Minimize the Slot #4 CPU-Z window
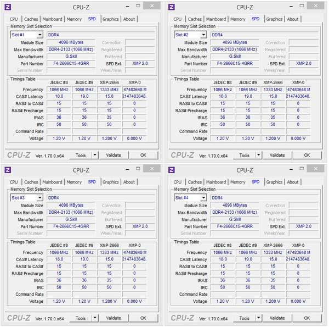Screen dimensions: 329x327 (291, 169)
